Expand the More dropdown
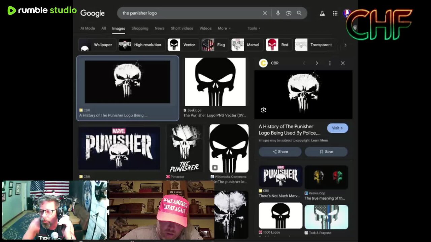Viewport: 431px width, 242px height. click(224, 28)
